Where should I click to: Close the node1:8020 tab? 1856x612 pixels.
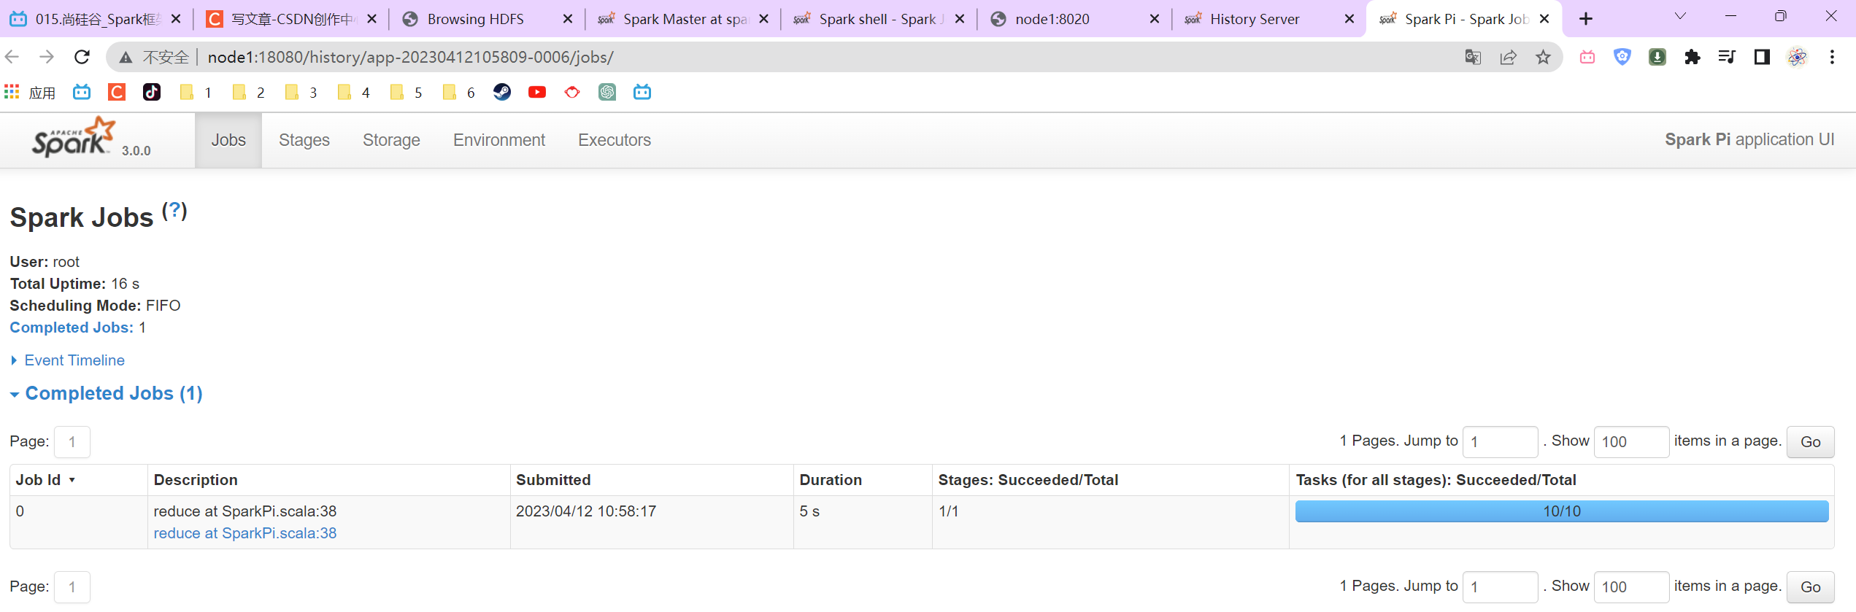[1155, 19]
